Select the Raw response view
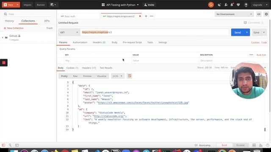Screen dimensions: 271x152 (75, 76)
